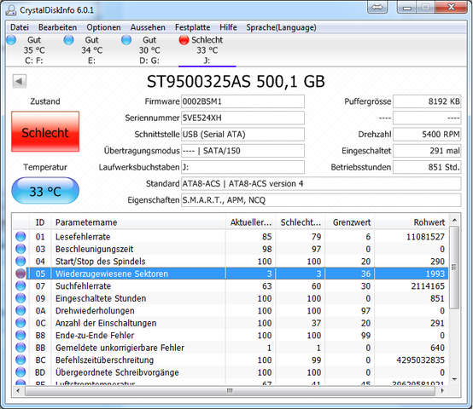Click status icon of Start/Stop des Spindels row
473x409 pixels.
tap(20, 262)
